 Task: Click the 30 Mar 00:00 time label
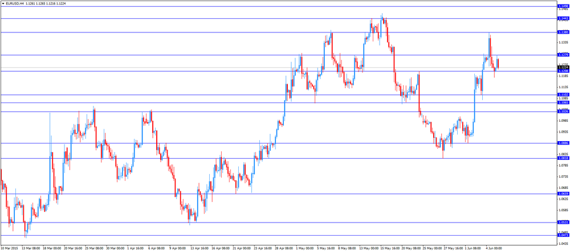pos(116,248)
